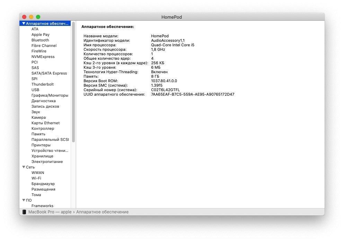Collapse the ПО section triangle
Viewport: 344px width, 241px height.
(x=24, y=200)
